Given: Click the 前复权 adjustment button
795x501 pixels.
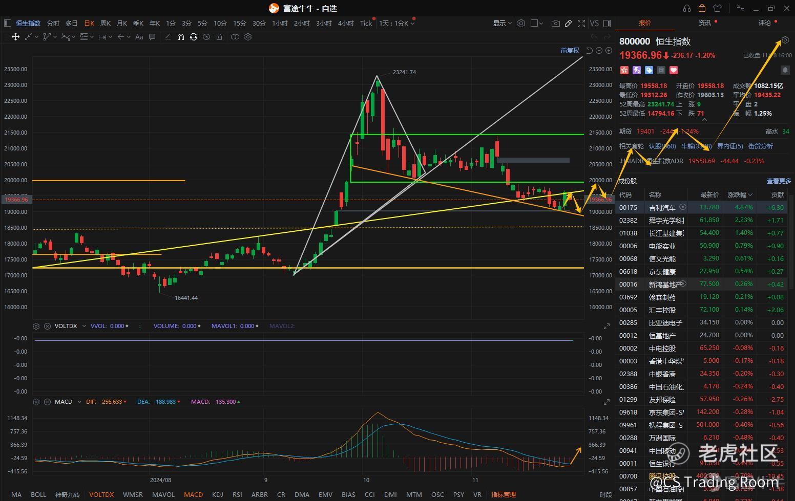Looking at the screenshot, I should [x=570, y=50].
